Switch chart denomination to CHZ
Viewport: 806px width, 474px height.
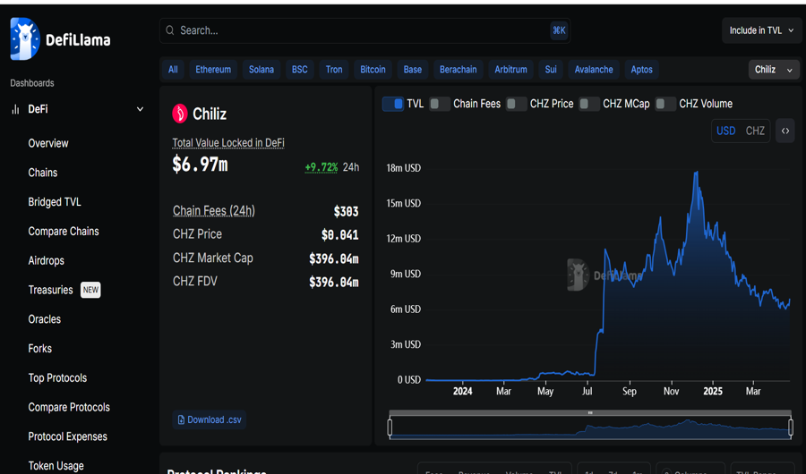point(755,131)
